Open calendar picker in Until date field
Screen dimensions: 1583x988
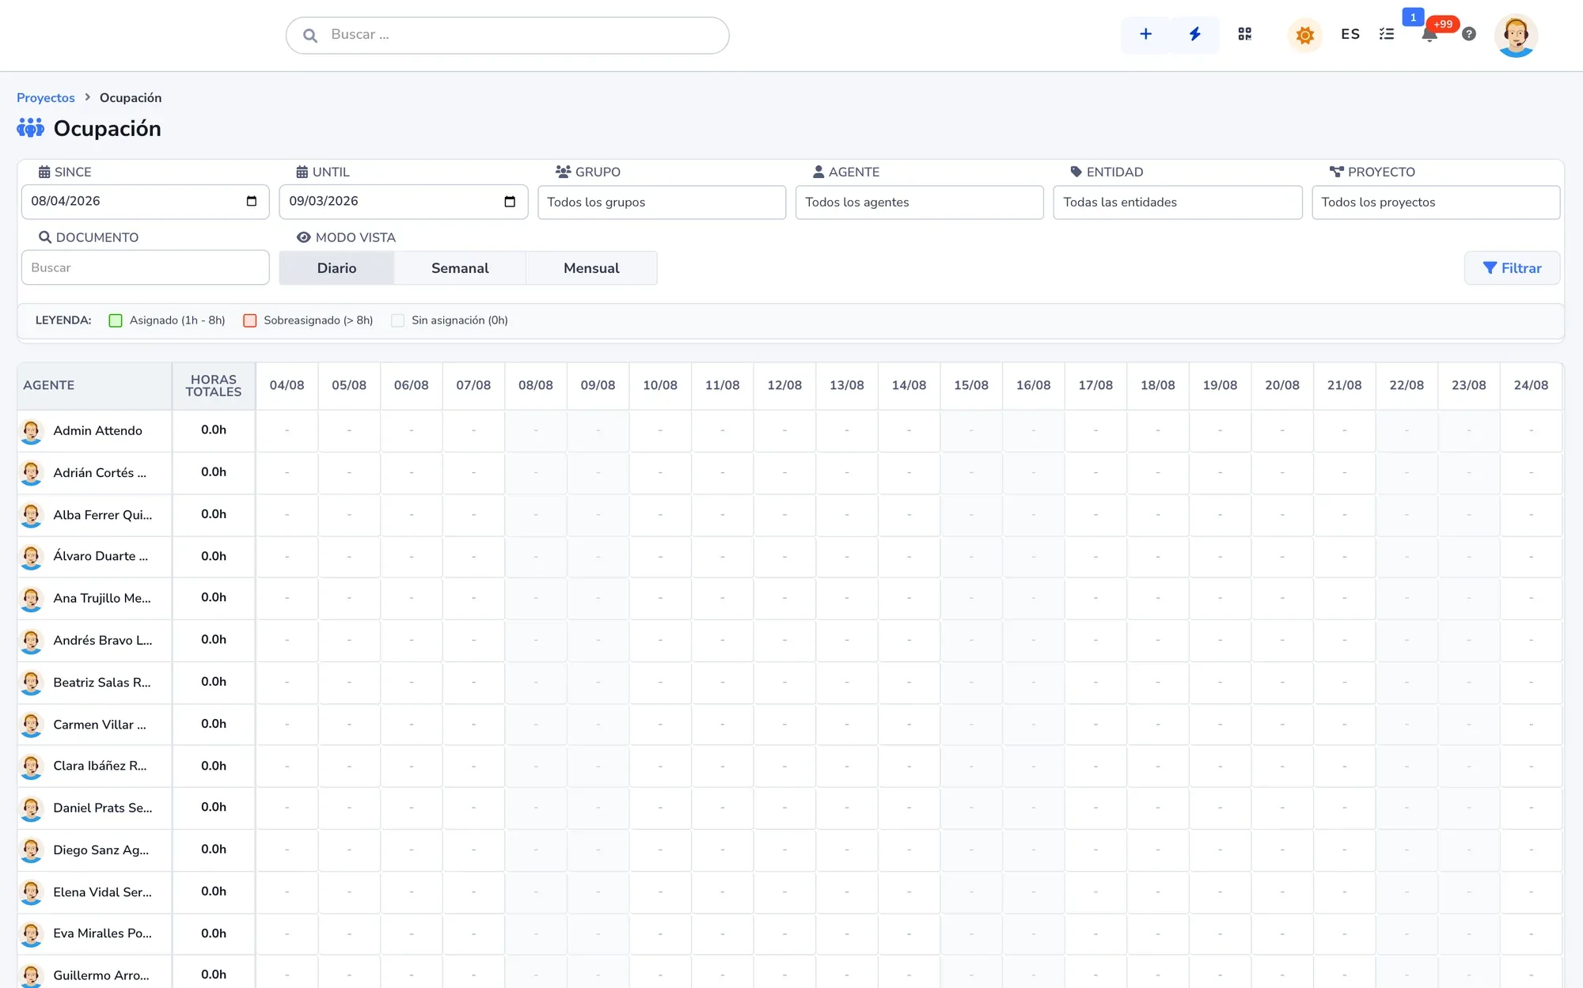(x=510, y=201)
